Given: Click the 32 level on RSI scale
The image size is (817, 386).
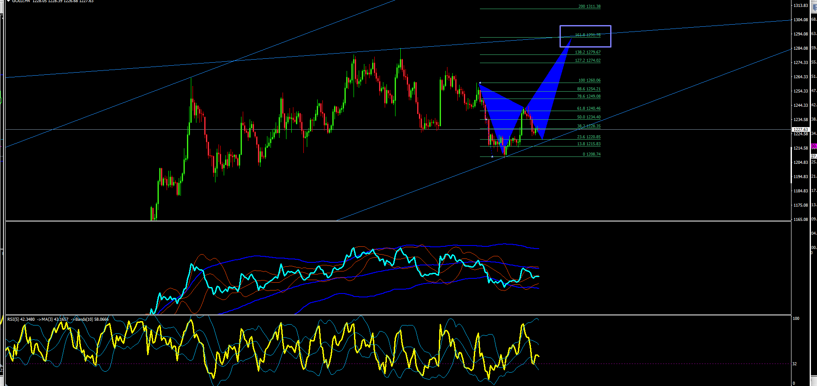Looking at the screenshot, I should 794,364.
